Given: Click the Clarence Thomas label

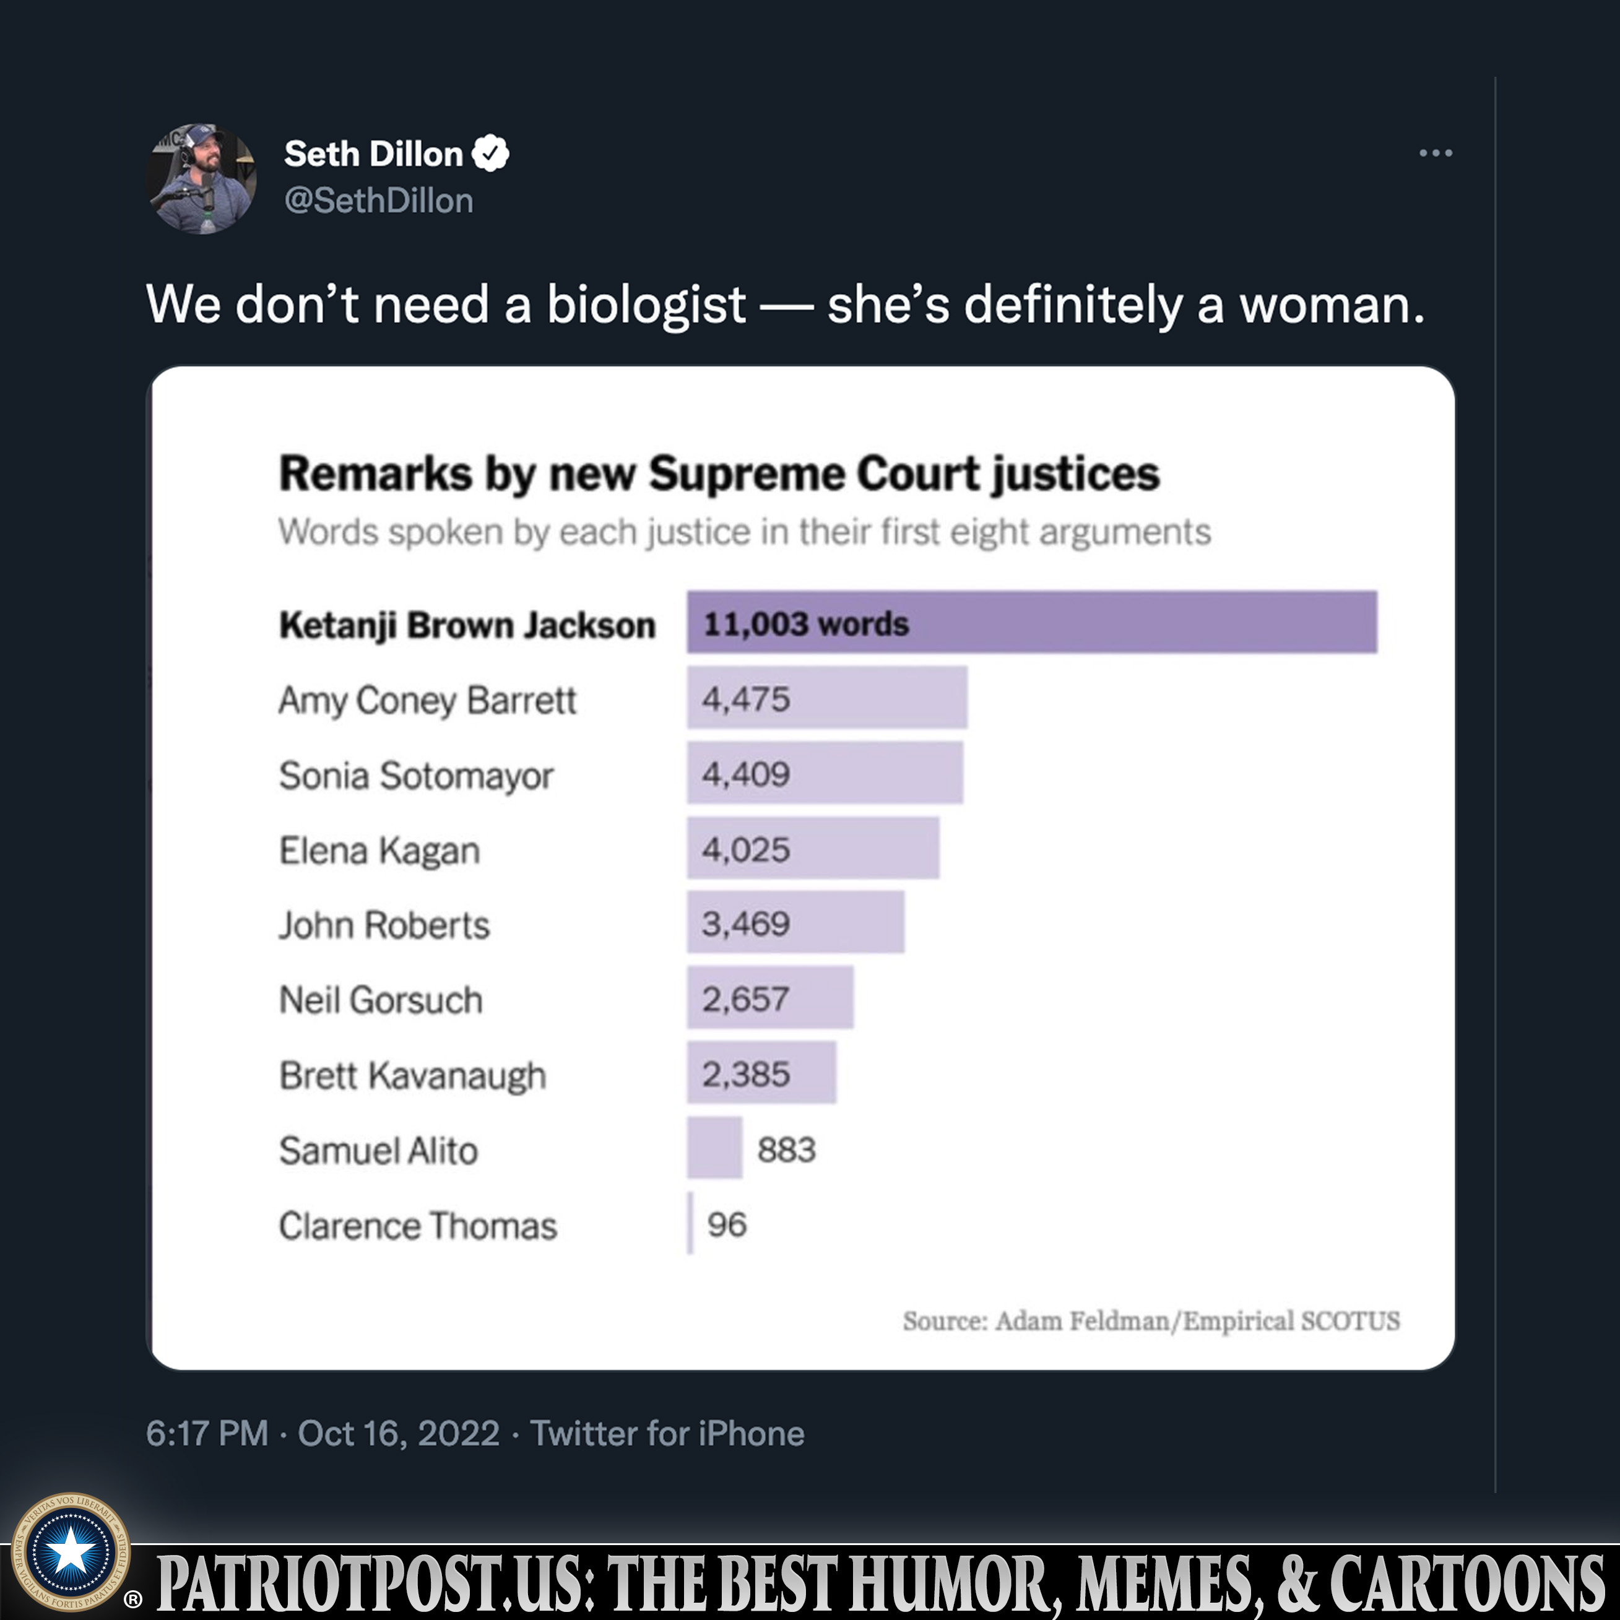Looking at the screenshot, I should 418,1226.
